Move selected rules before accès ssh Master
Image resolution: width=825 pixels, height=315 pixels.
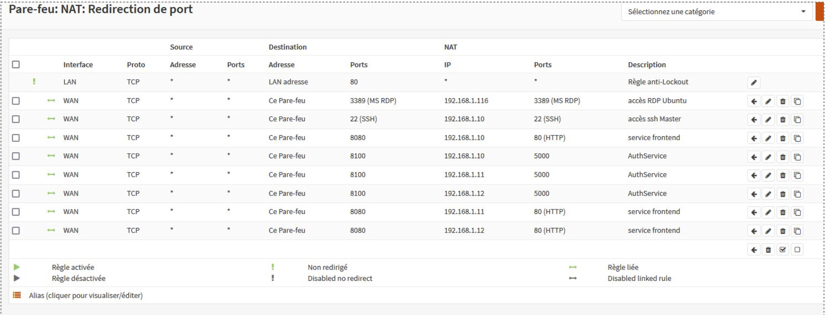pos(754,120)
